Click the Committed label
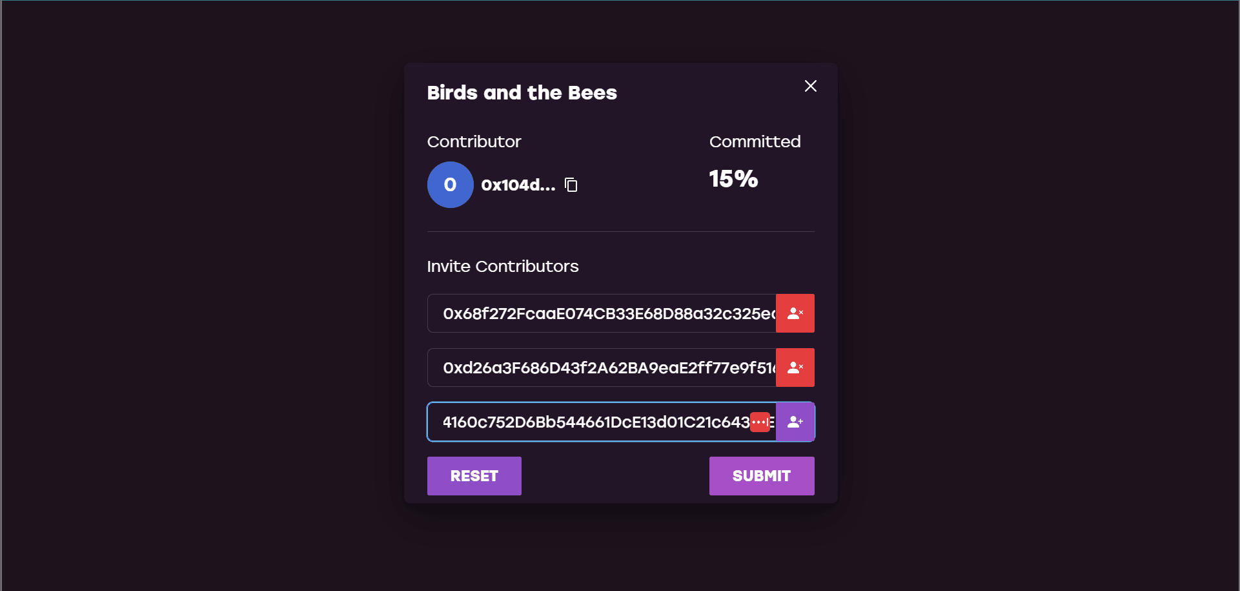 tap(755, 141)
